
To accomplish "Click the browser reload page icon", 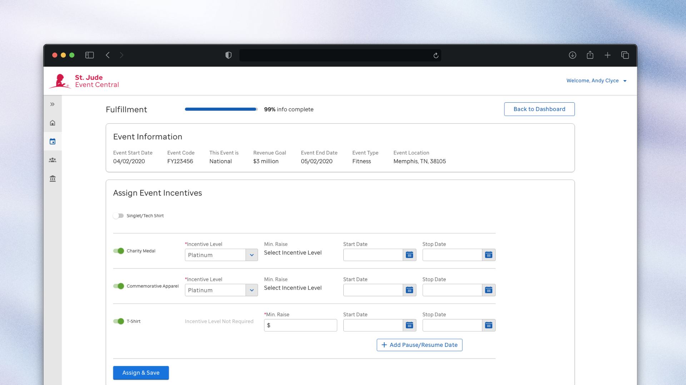I will click(x=436, y=55).
